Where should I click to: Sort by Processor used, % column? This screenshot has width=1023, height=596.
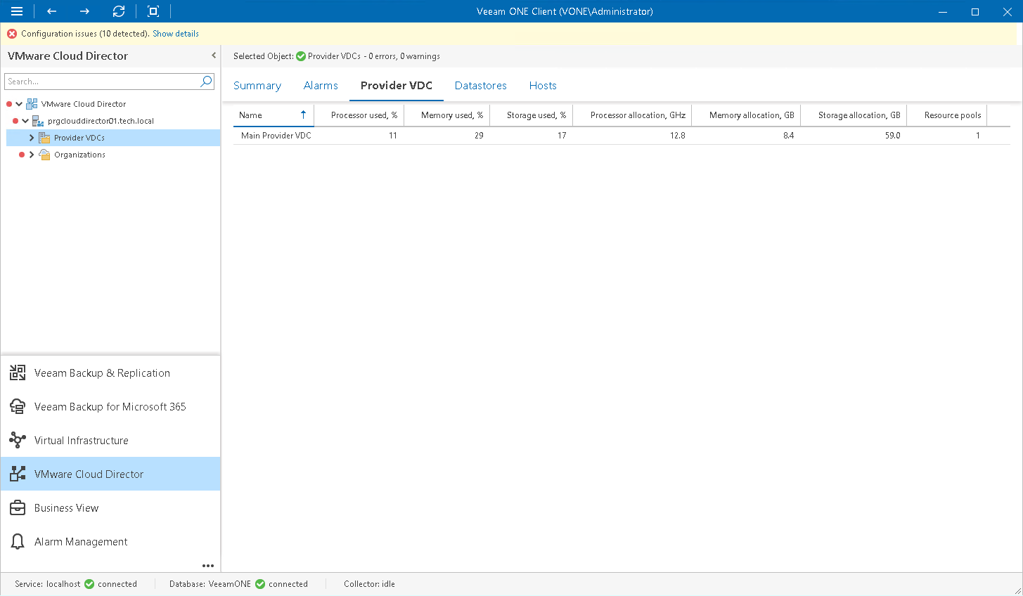[x=359, y=115]
